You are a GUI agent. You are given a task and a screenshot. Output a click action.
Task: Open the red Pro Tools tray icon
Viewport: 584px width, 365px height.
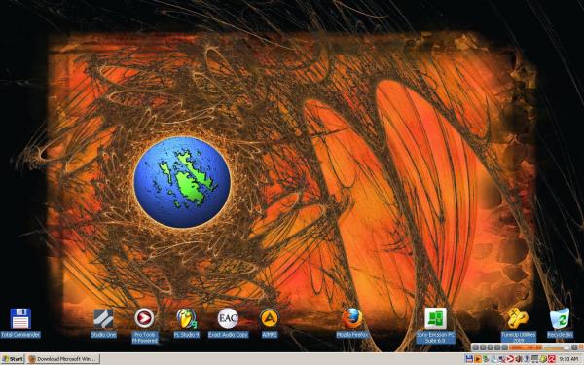pos(510,359)
